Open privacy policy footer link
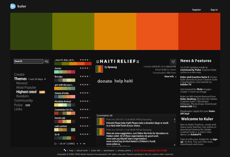Screen dimensions: 230x157 pyautogui.click(x=124, y=150)
